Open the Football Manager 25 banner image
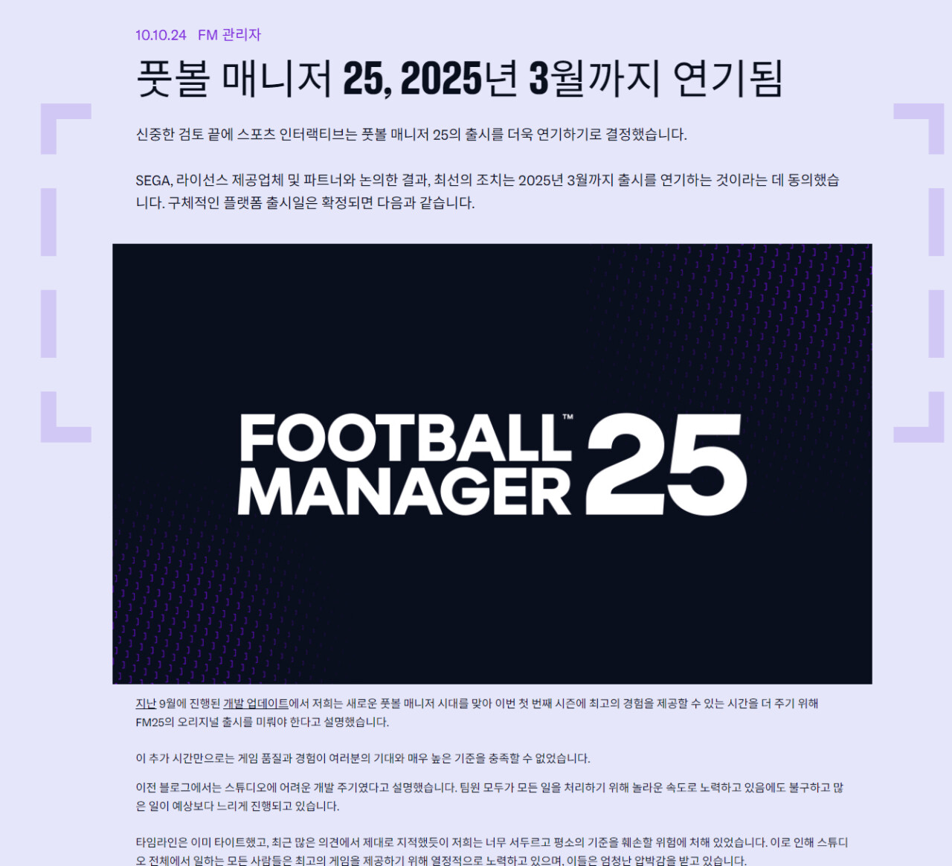 (x=492, y=464)
